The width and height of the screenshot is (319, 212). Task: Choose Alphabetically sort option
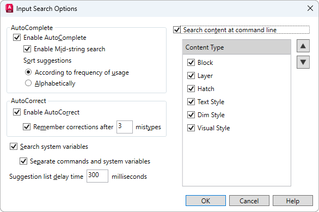28,83
